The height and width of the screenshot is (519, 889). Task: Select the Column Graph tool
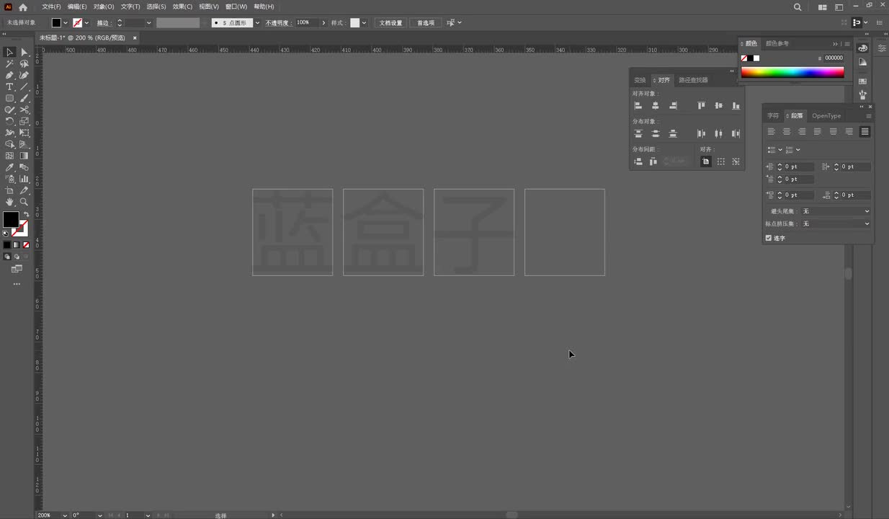24,179
